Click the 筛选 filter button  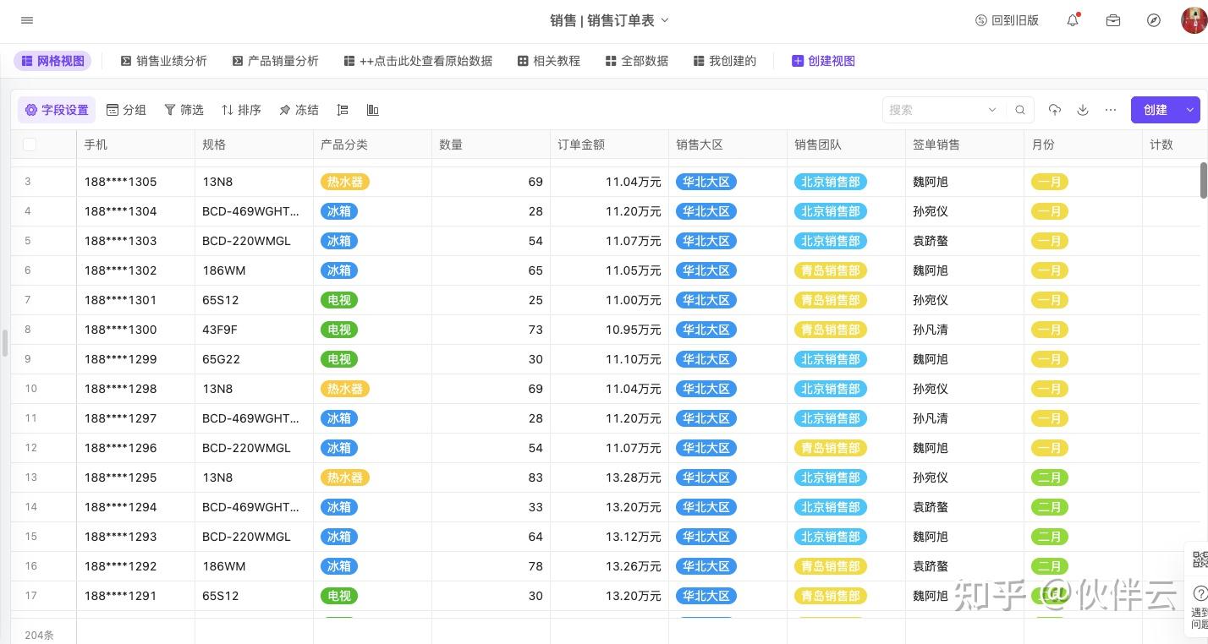pos(184,110)
